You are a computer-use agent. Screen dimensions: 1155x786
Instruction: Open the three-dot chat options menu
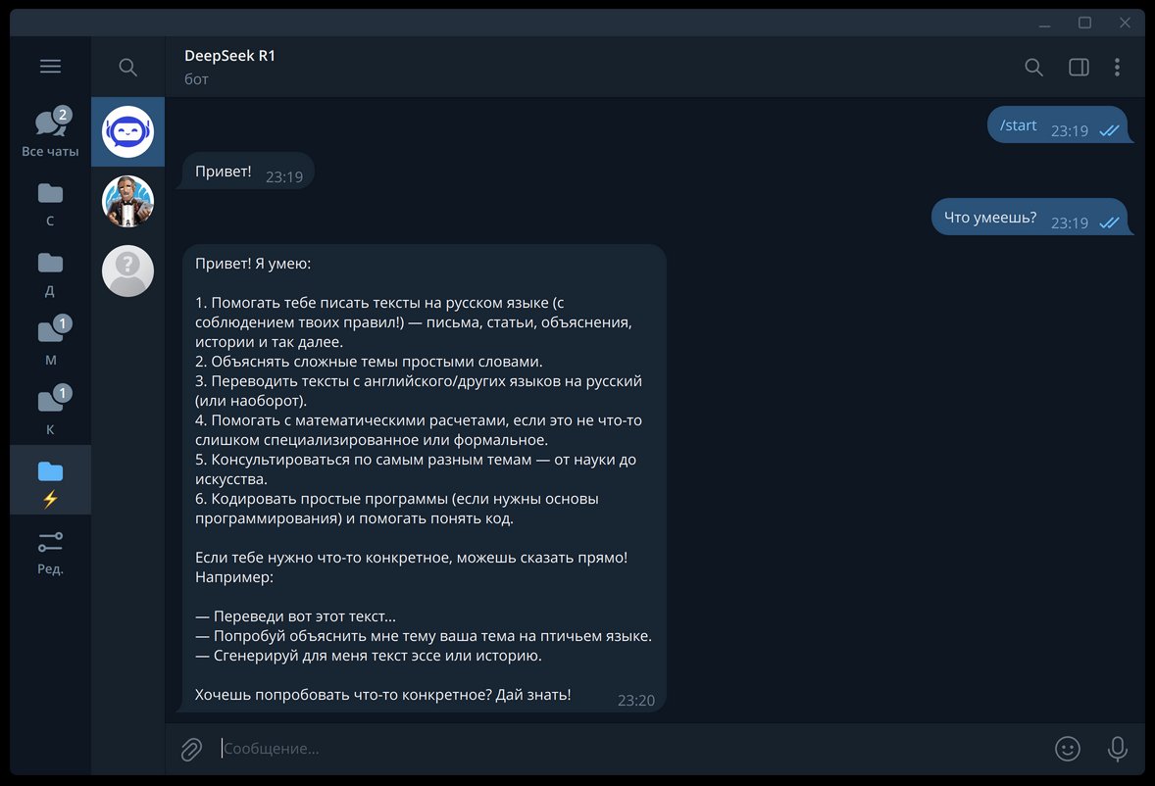click(x=1117, y=67)
